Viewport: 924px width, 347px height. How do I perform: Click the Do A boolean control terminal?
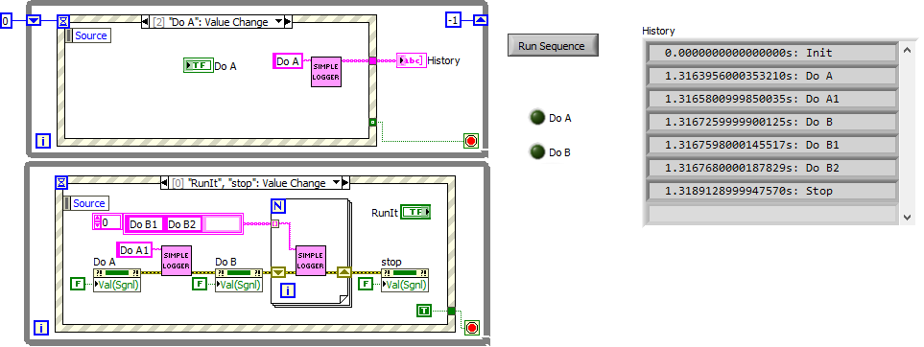[x=198, y=65]
